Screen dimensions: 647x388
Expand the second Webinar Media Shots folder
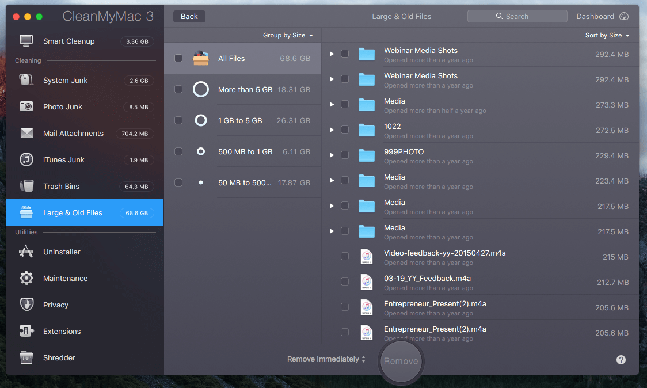click(x=332, y=79)
